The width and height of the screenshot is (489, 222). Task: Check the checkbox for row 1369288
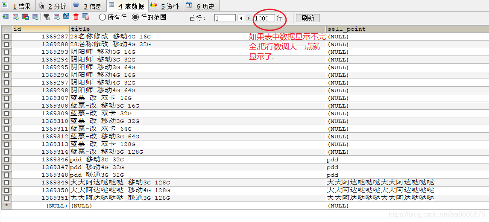[x=6, y=44]
